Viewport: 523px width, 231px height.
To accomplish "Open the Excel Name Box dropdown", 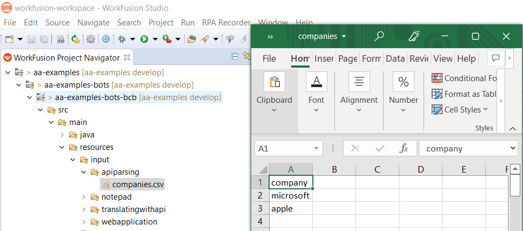I will coord(316,149).
